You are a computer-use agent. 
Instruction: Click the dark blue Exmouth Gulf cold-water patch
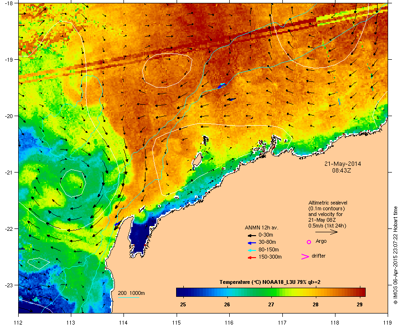[140, 236]
